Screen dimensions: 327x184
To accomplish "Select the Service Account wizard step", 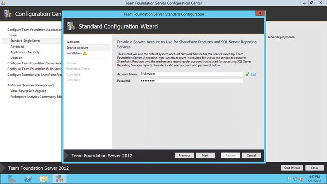I will click(87, 48).
